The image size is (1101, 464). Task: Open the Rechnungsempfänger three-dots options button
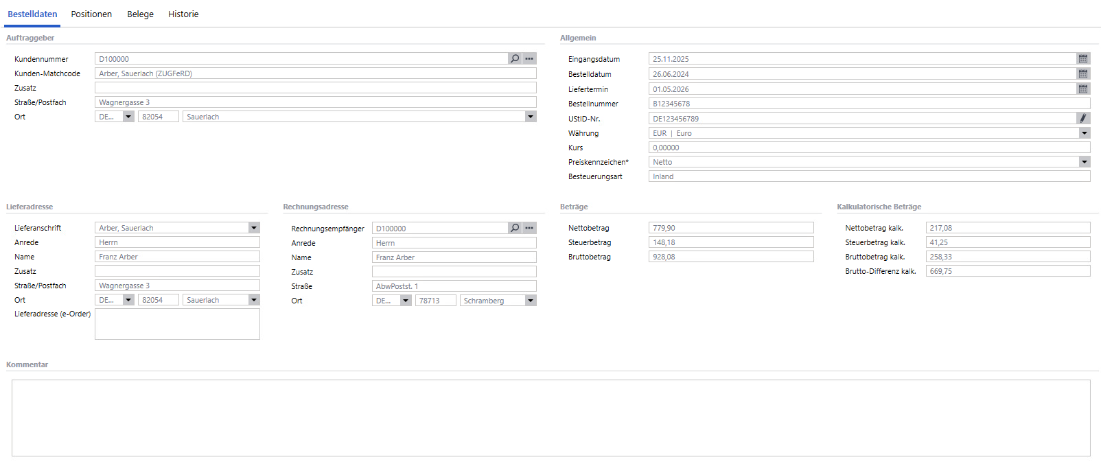529,228
